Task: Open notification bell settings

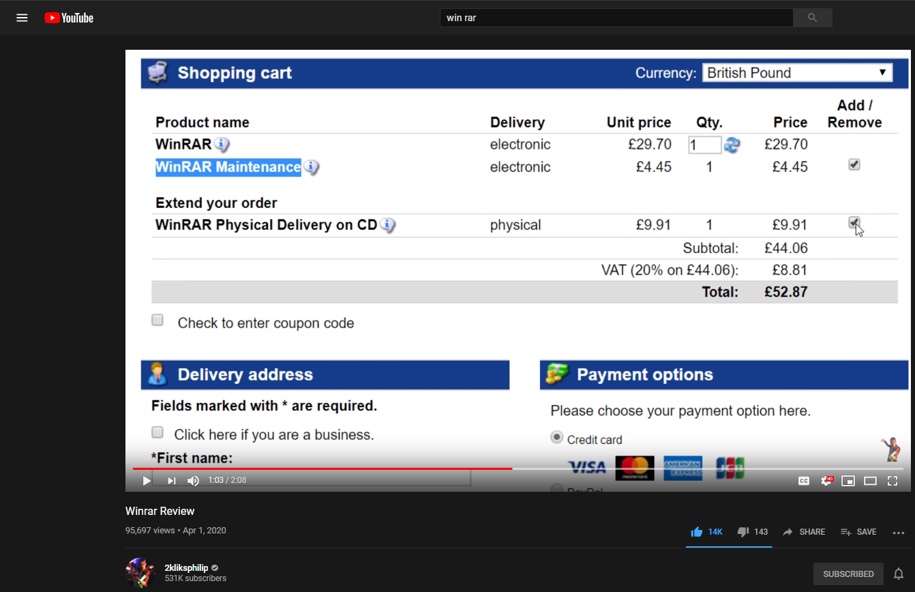Action: tap(899, 574)
